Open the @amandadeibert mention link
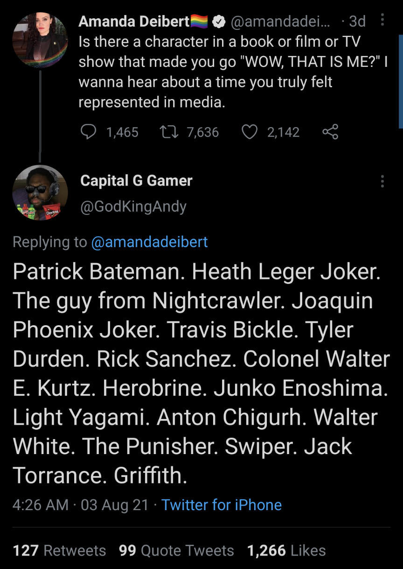Viewport: 403px width, 569px height. 149,242
